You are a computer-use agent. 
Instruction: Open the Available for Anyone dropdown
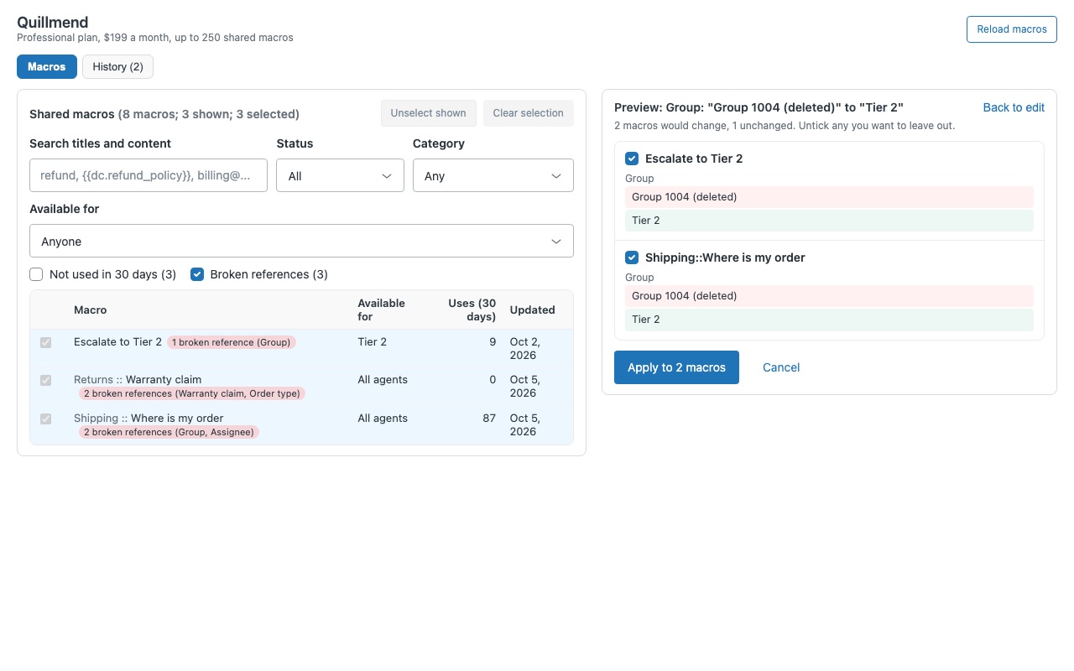point(301,241)
